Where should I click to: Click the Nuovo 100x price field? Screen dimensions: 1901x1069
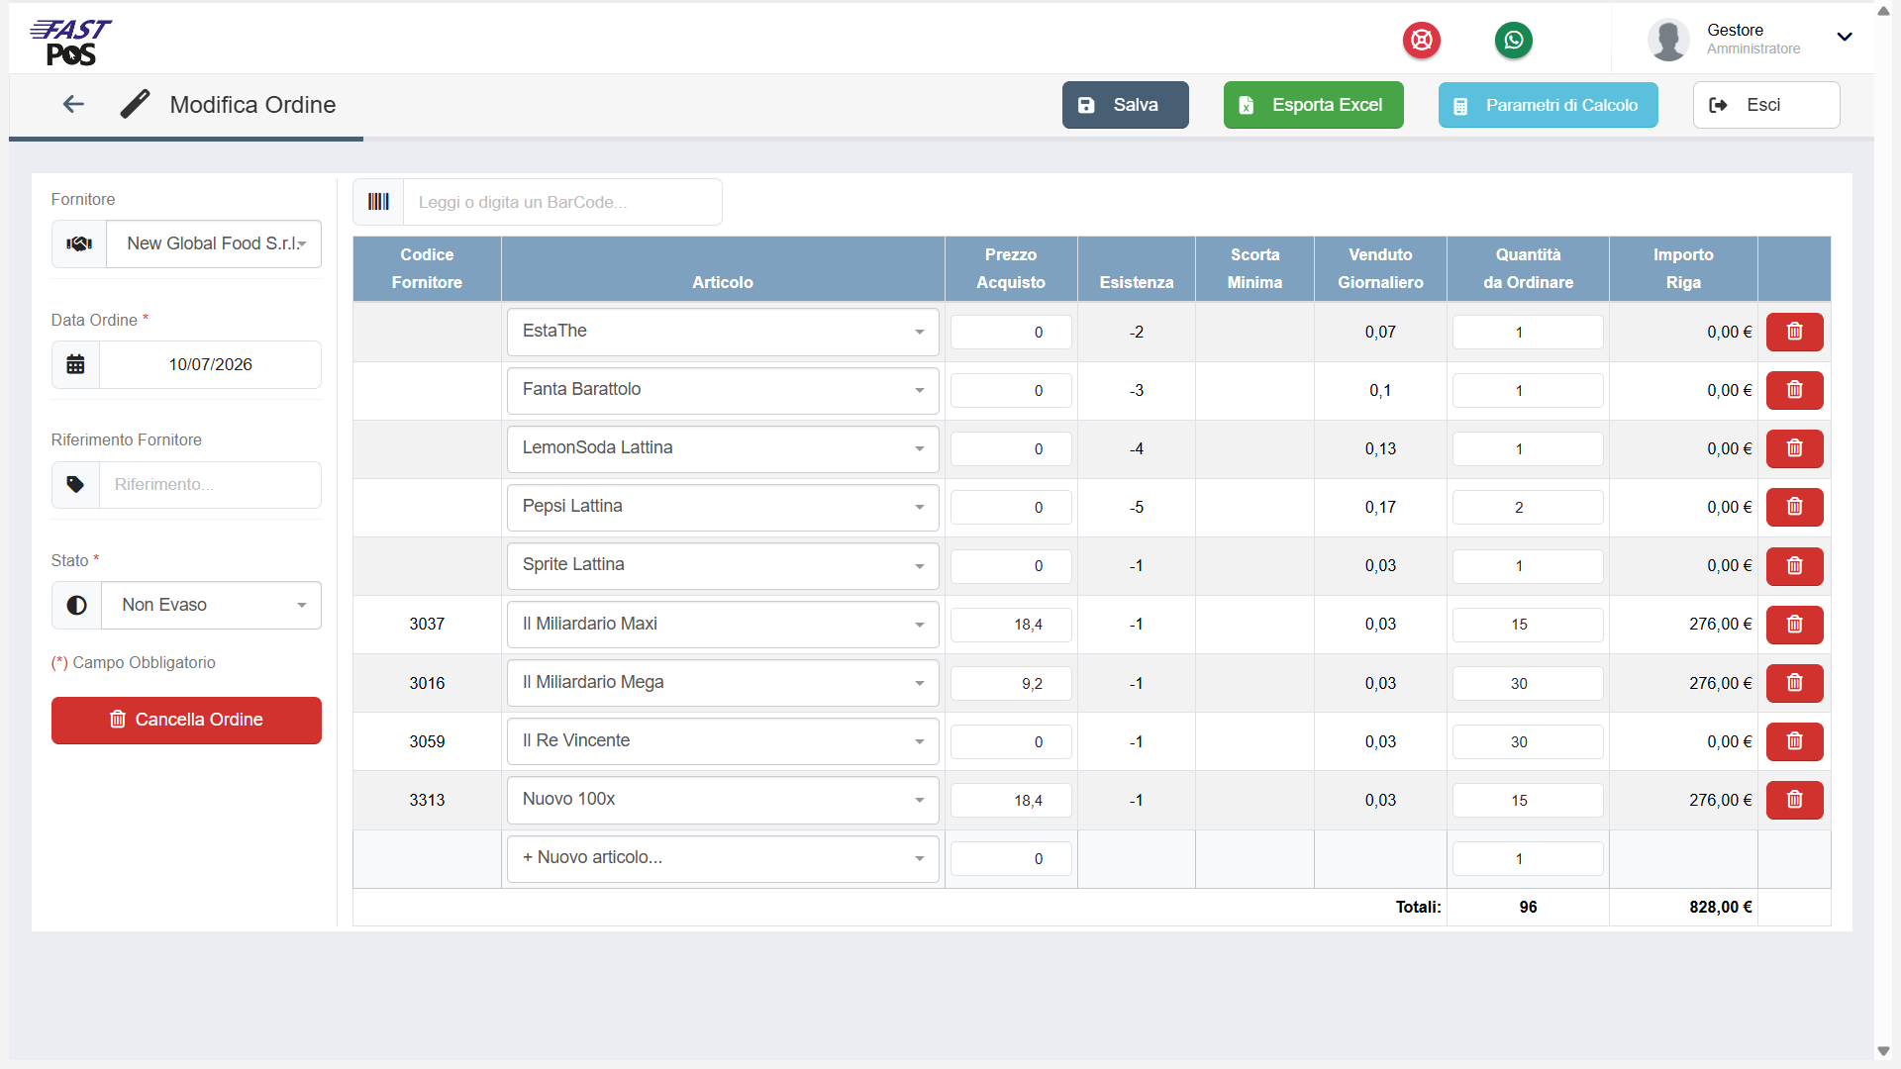point(1011,800)
